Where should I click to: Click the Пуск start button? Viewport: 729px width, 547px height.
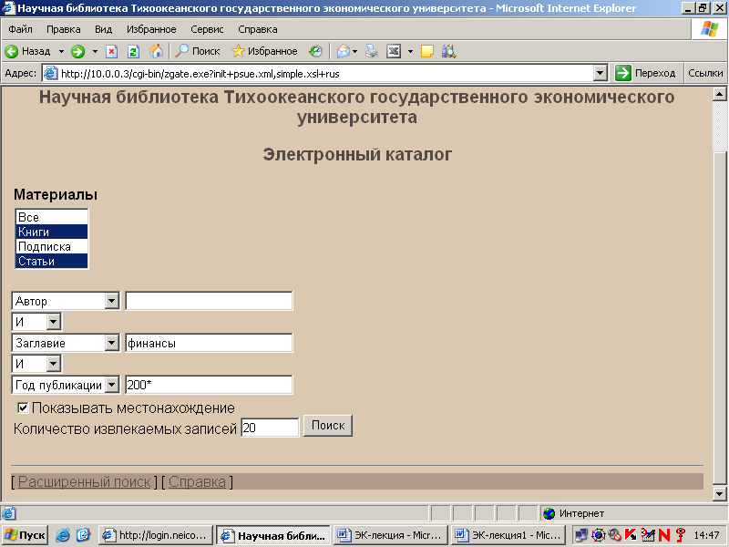pos(26,535)
